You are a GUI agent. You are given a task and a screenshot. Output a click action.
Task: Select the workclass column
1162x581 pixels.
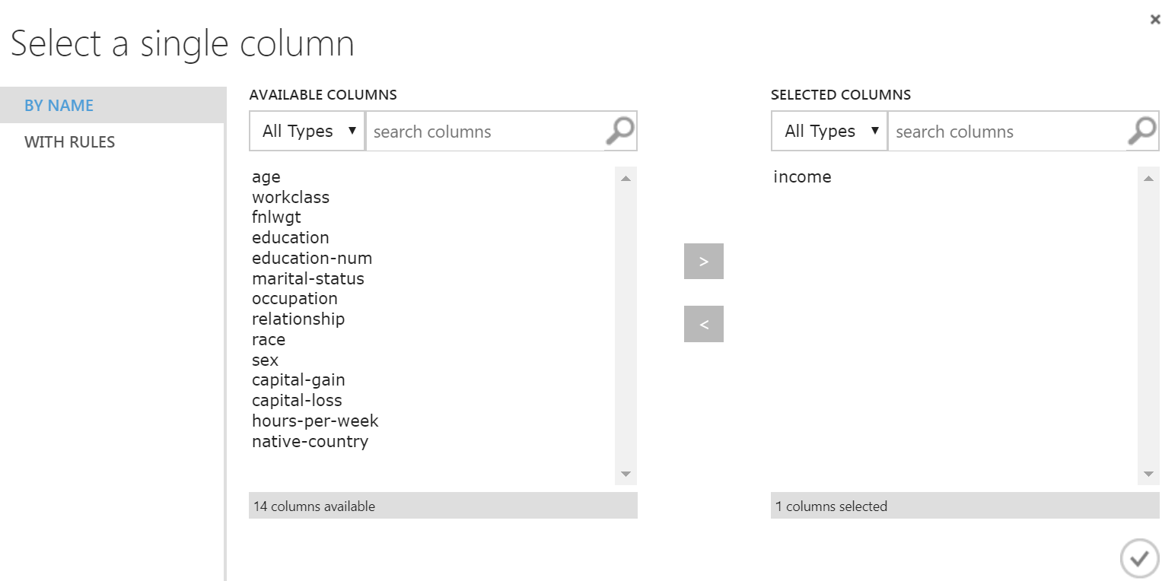(x=291, y=197)
